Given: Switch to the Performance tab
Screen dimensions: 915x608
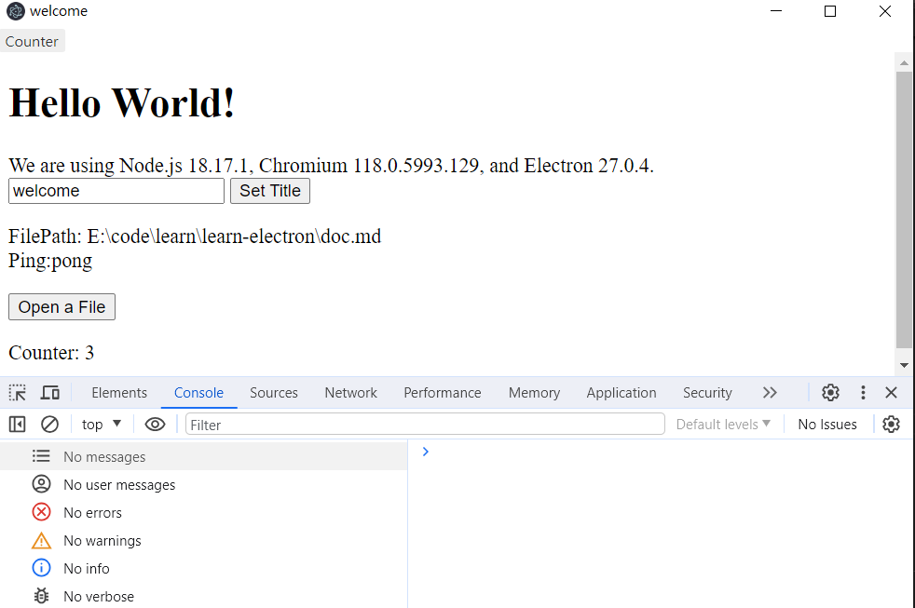Looking at the screenshot, I should (443, 392).
